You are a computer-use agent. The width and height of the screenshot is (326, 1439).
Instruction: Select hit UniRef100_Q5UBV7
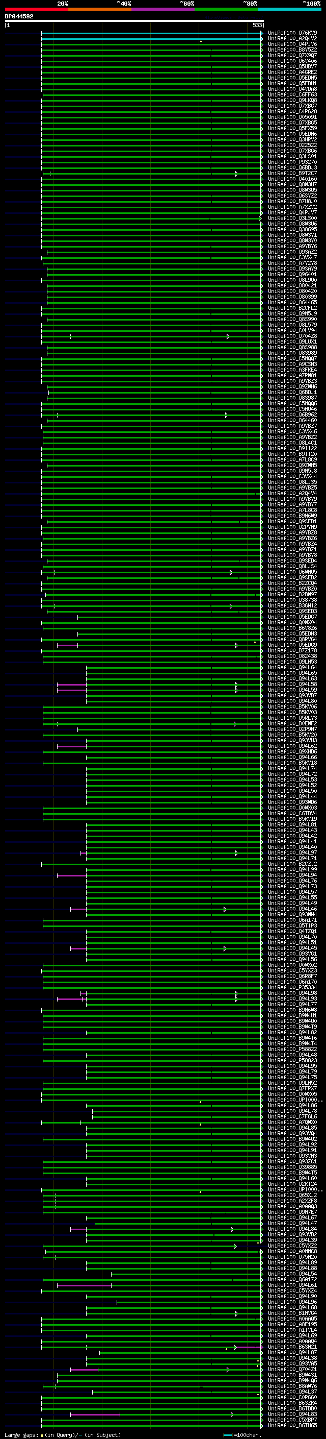pos(292,66)
